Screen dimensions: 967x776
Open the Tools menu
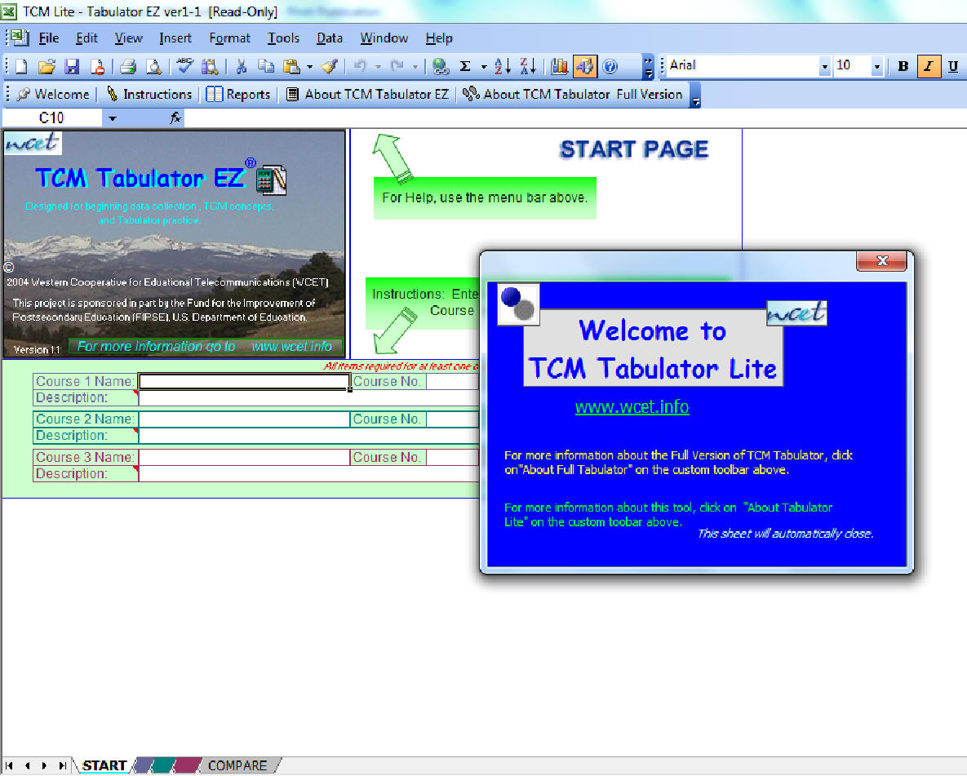click(x=283, y=38)
